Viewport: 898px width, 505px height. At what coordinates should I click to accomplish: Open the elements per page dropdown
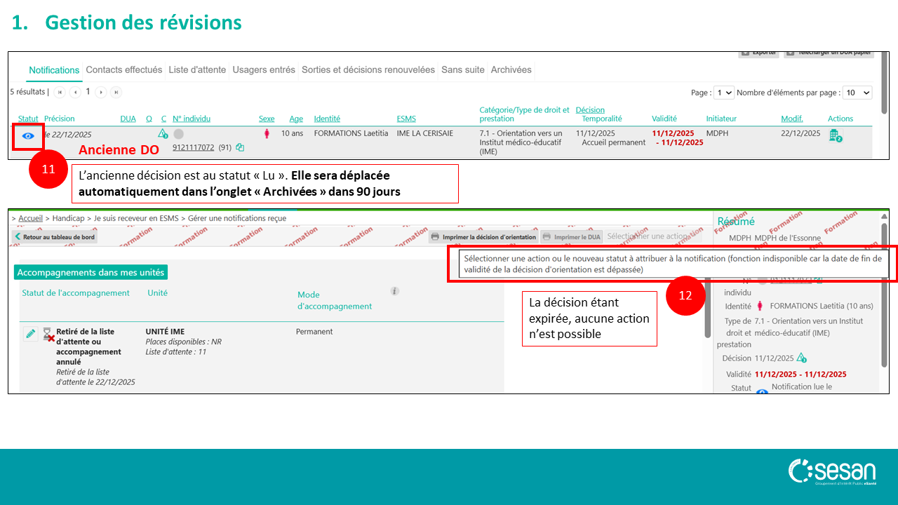857,93
